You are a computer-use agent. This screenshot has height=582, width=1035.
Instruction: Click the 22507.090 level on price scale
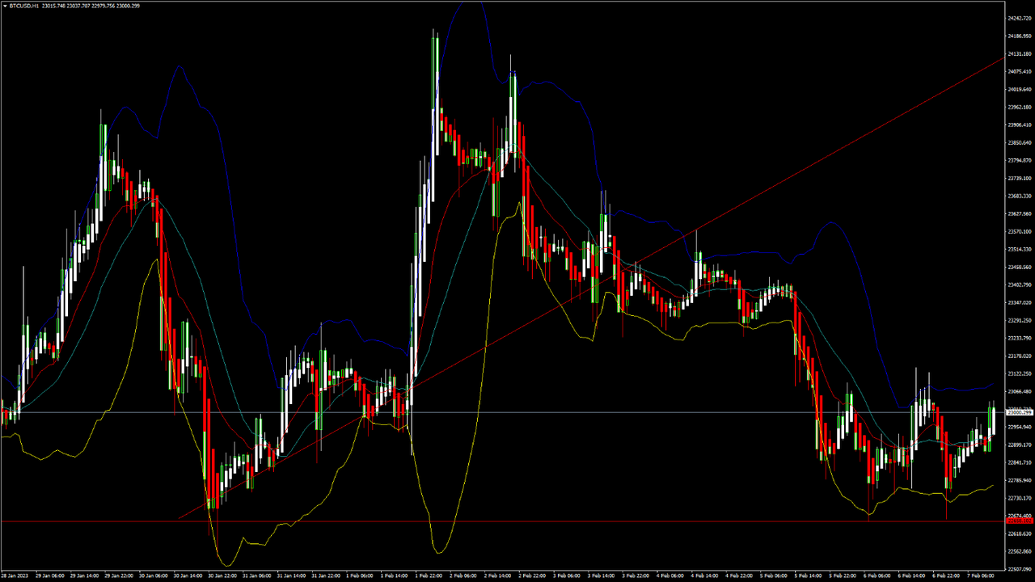(1018, 569)
